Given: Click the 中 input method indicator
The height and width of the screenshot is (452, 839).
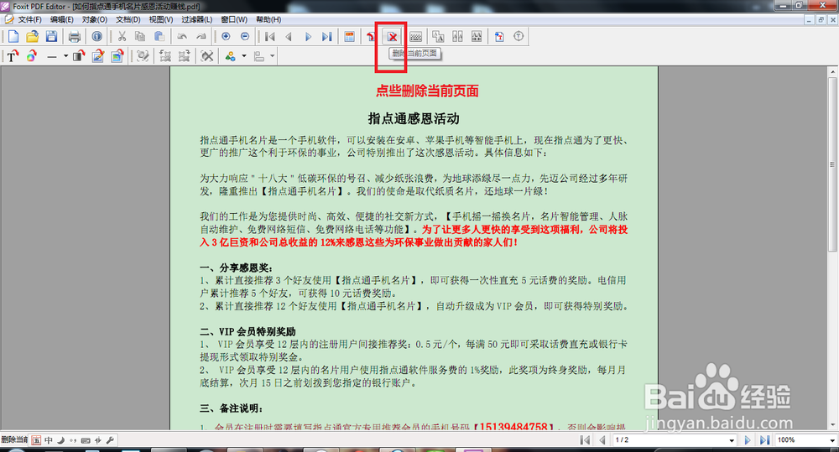Looking at the screenshot, I should pos(49,440).
